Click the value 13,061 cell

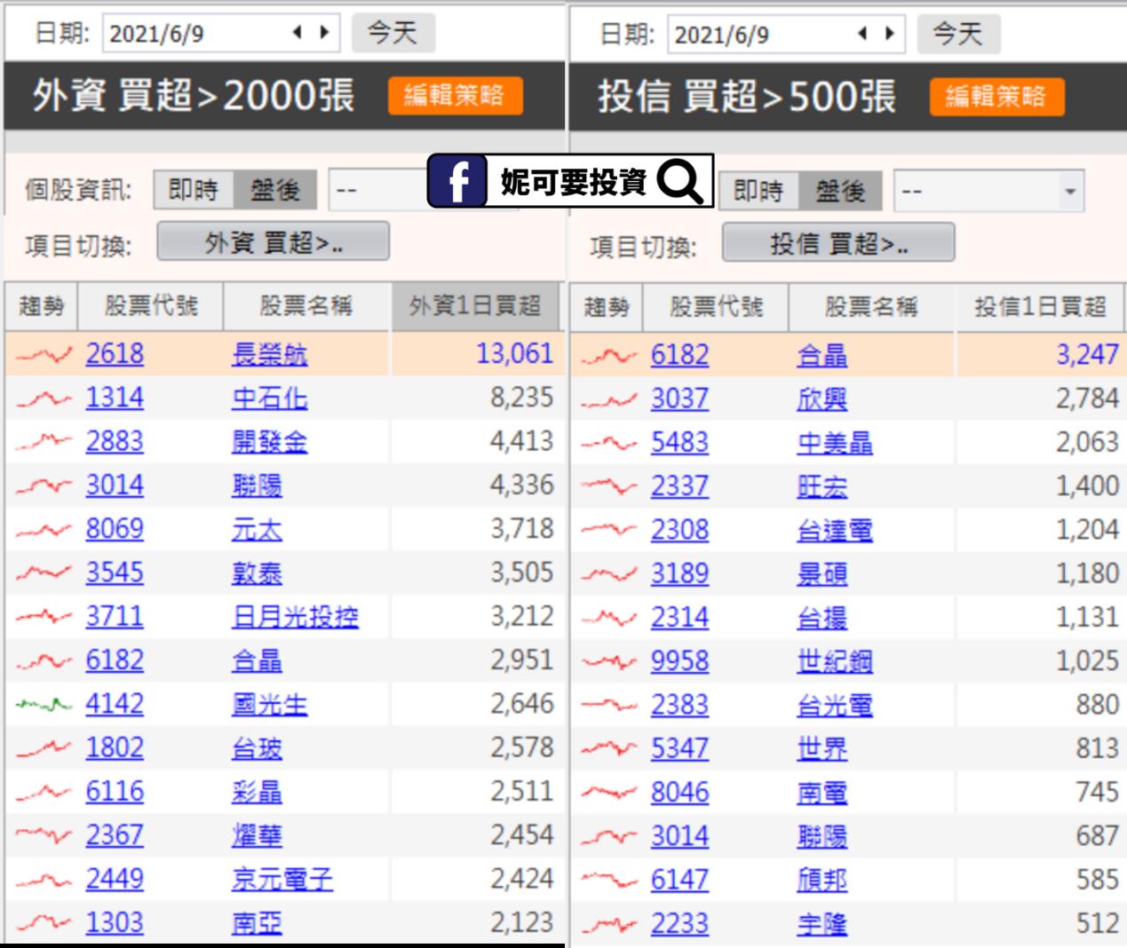tap(514, 353)
